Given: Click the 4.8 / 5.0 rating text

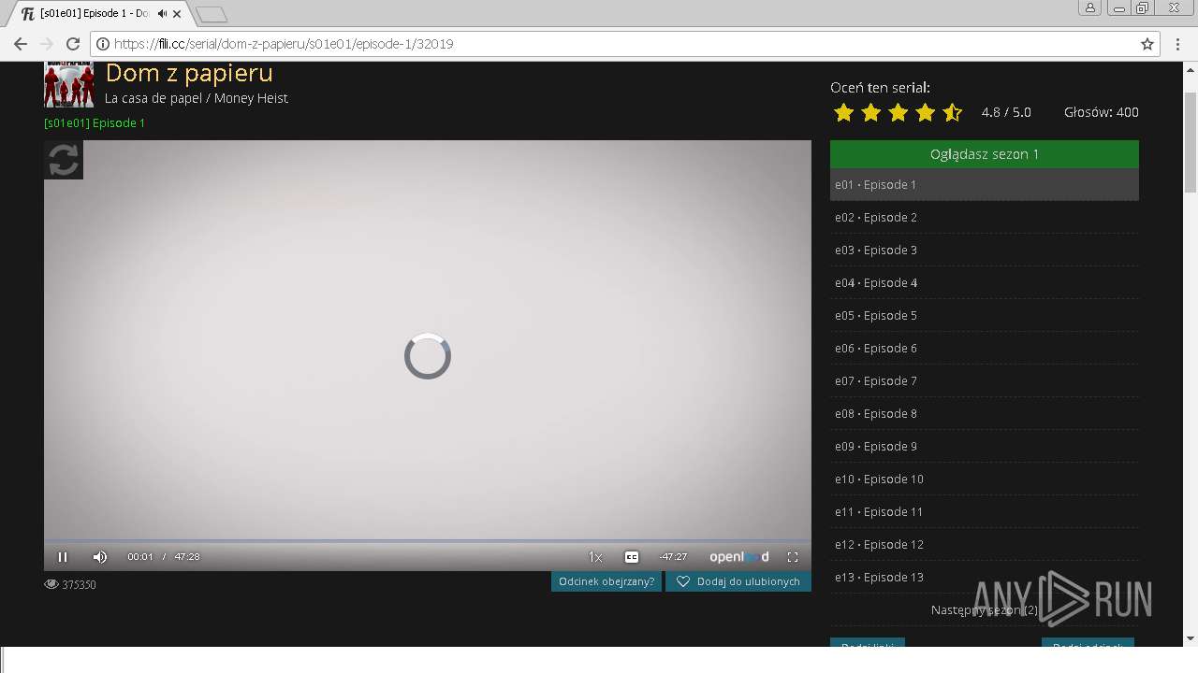Looking at the screenshot, I should (1006, 113).
